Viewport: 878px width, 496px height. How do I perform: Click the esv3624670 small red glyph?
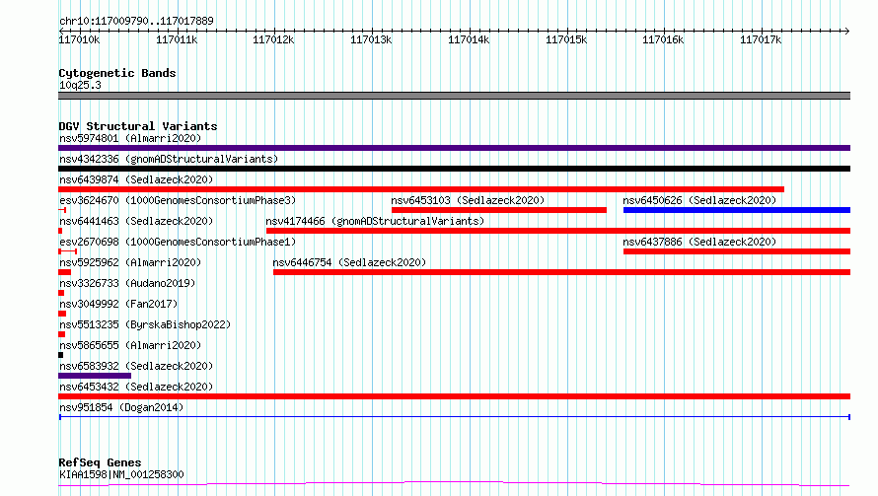pyautogui.click(x=62, y=210)
